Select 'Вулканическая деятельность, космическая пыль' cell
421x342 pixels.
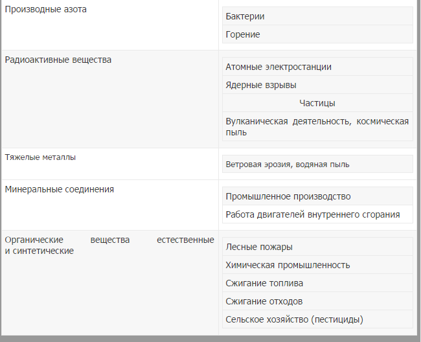[317, 127]
